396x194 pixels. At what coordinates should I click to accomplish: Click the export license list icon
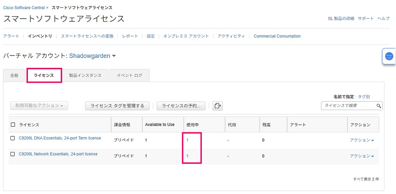coord(218,106)
